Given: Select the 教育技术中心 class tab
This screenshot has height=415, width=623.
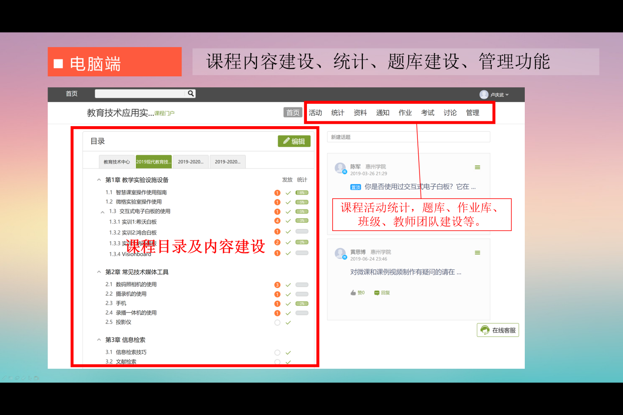Looking at the screenshot, I should click(x=117, y=162).
